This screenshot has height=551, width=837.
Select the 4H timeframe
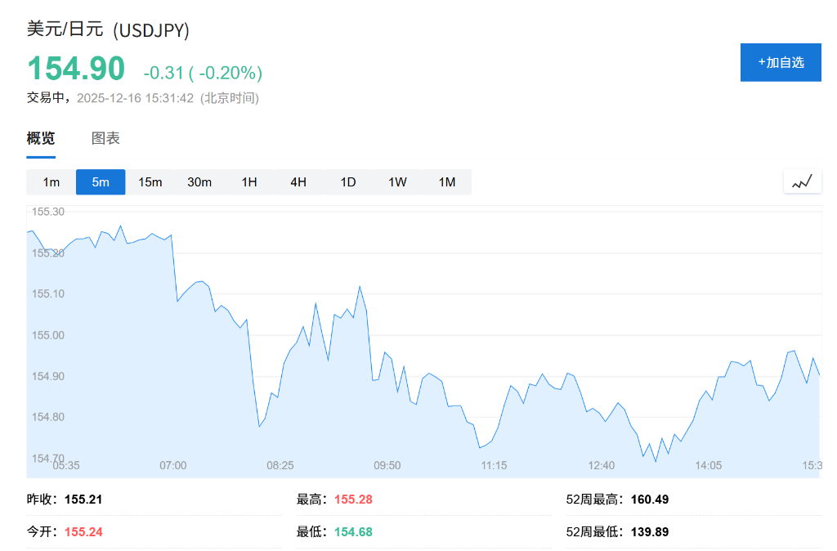pos(298,181)
